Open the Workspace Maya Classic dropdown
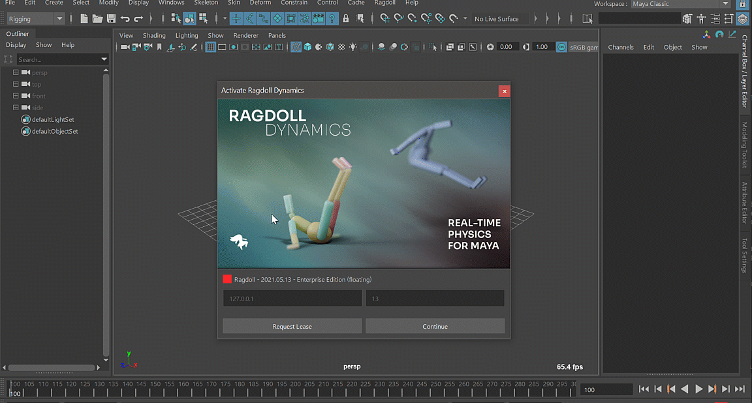The height and width of the screenshot is (403, 752). [680, 4]
